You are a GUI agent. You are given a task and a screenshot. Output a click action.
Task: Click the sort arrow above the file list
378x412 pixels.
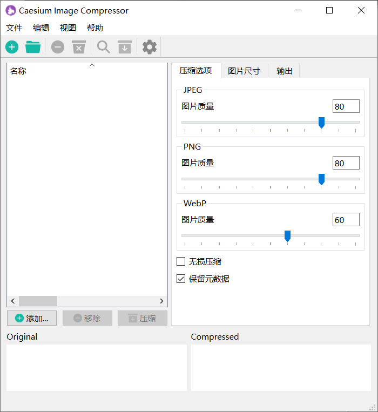click(x=92, y=65)
